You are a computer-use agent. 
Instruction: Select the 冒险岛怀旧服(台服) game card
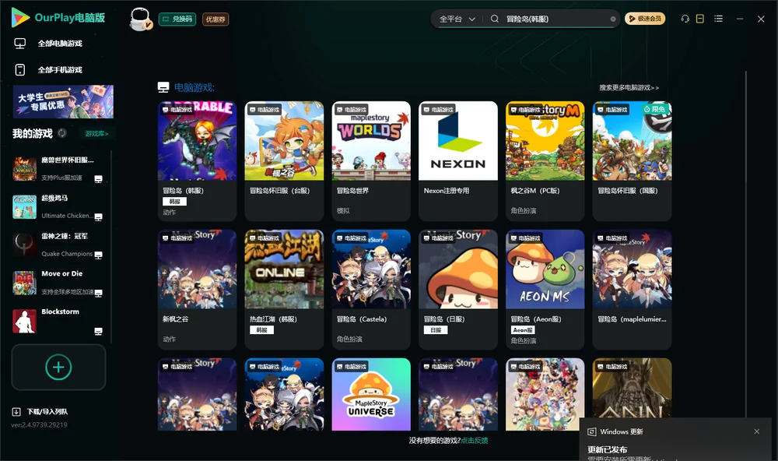click(x=284, y=161)
